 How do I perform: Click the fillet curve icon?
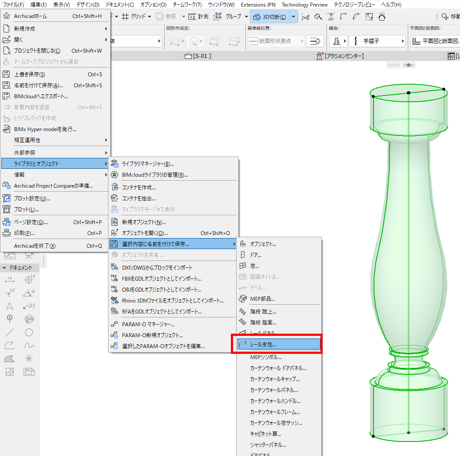point(356,17)
